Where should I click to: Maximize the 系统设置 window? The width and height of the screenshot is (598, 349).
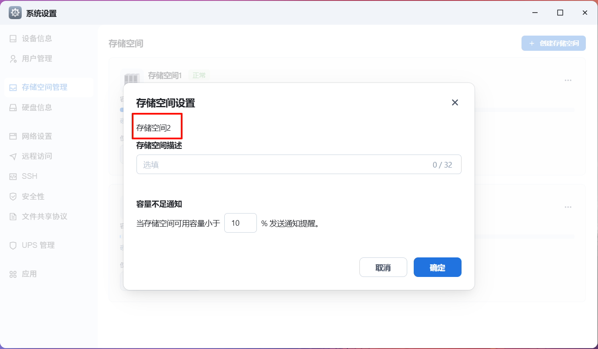point(560,13)
